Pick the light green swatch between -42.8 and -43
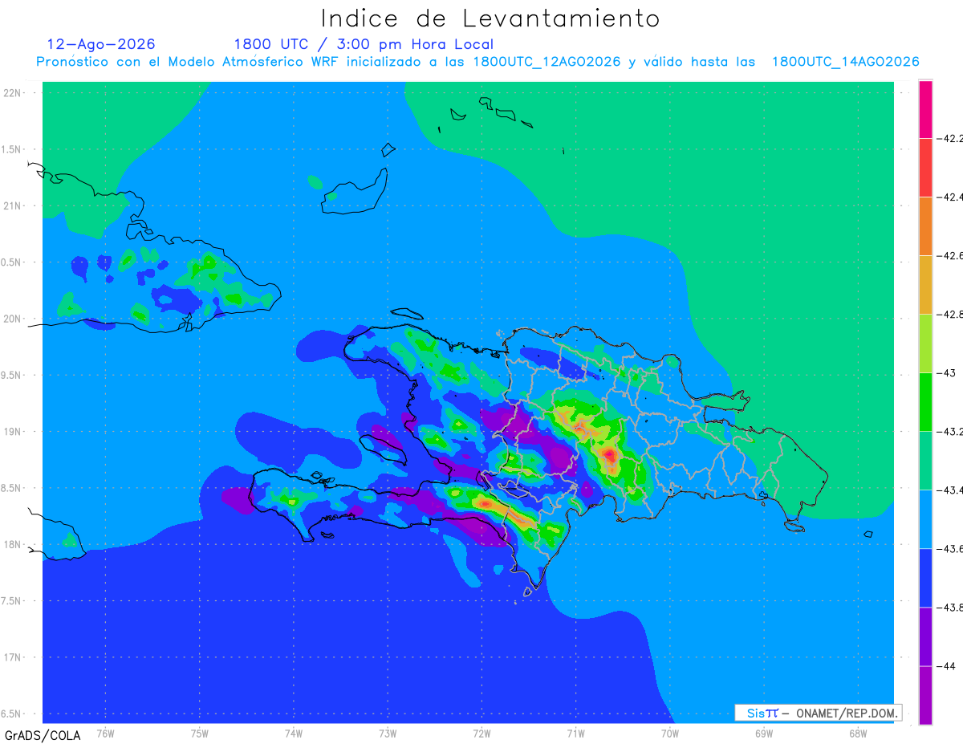Screen dimensions: 963x744 [x=925, y=344]
